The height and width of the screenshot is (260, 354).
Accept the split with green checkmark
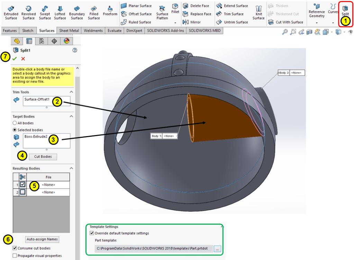point(14,59)
